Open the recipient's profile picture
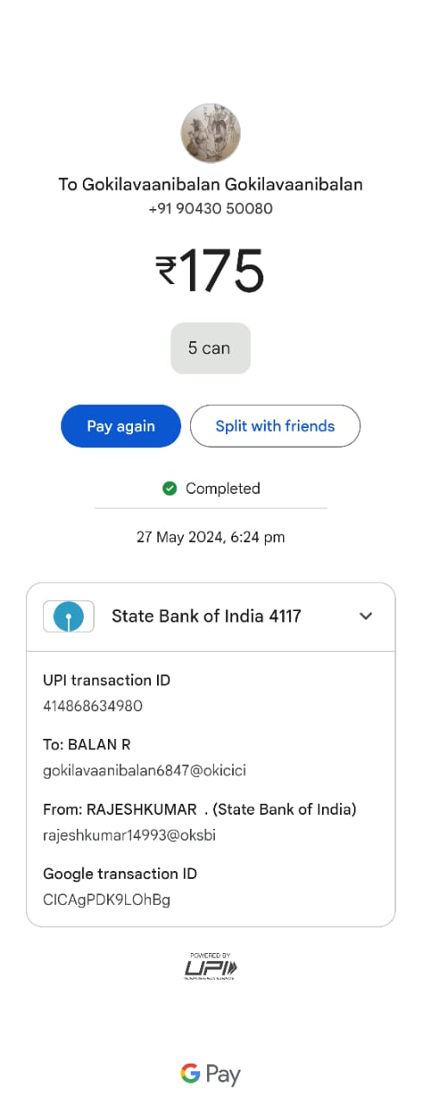 pos(211,134)
